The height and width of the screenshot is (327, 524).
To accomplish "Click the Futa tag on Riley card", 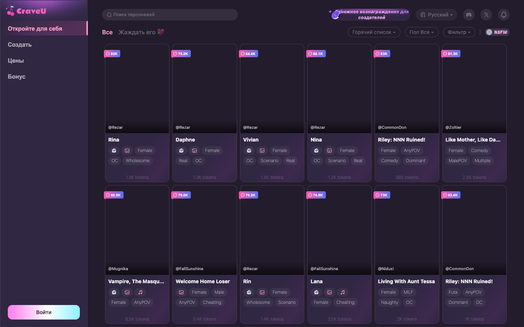I will pos(453,292).
